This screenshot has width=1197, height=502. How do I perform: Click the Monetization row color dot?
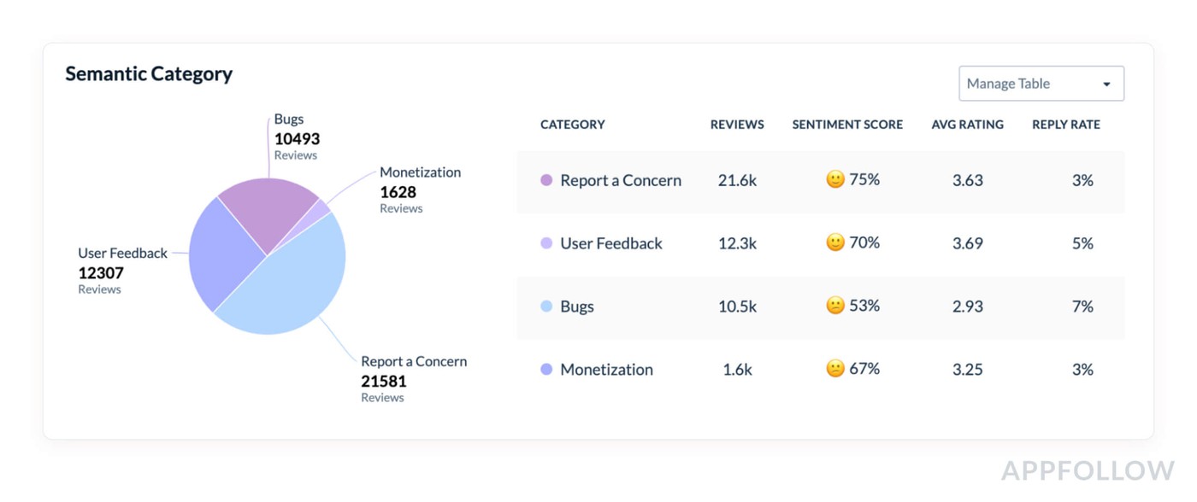pos(546,370)
